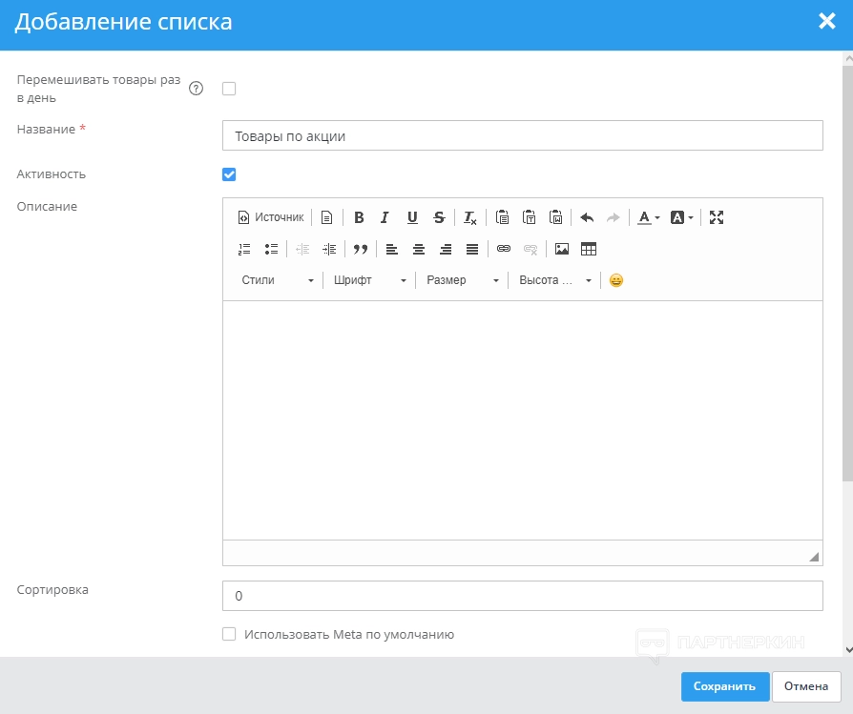
Task: Insert a table in the editor
Action: tap(589, 249)
